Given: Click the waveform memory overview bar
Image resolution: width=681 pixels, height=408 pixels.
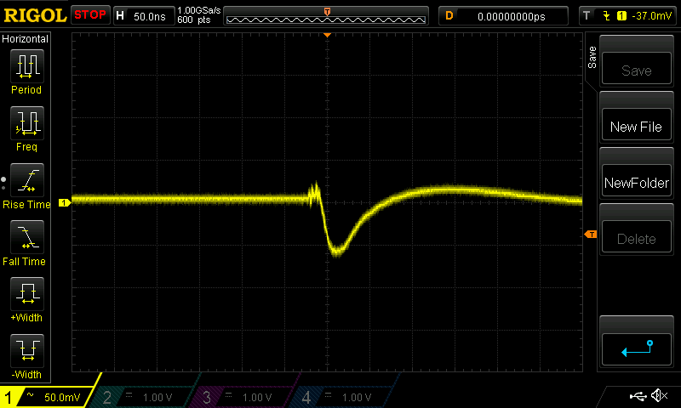Looking at the screenshot, I should 326,20.
